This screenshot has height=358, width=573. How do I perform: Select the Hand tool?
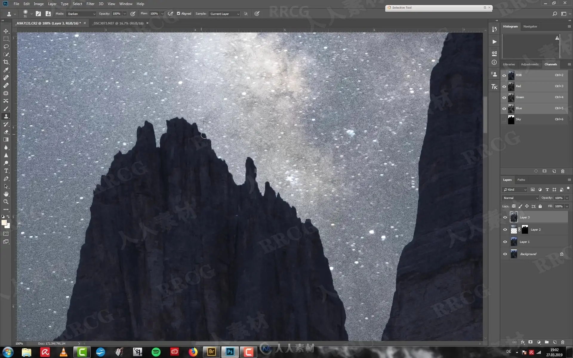click(6, 194)
